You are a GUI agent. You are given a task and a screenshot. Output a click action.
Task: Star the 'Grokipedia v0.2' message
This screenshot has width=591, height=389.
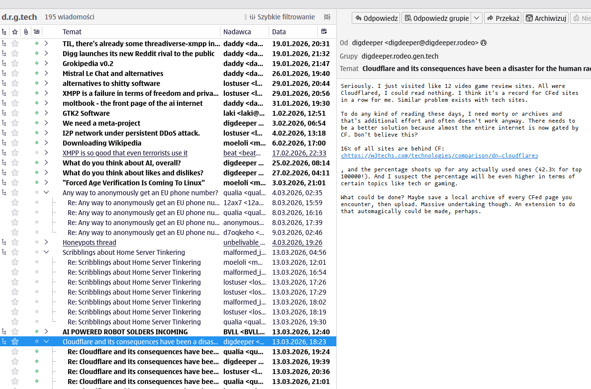(15, 64)
